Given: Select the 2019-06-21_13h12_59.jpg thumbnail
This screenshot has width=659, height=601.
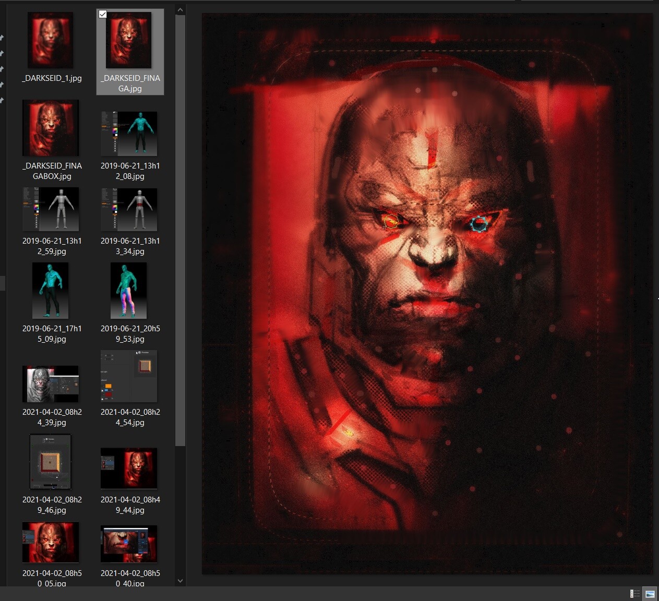Looking at the screenshot, I should [51, 209].
